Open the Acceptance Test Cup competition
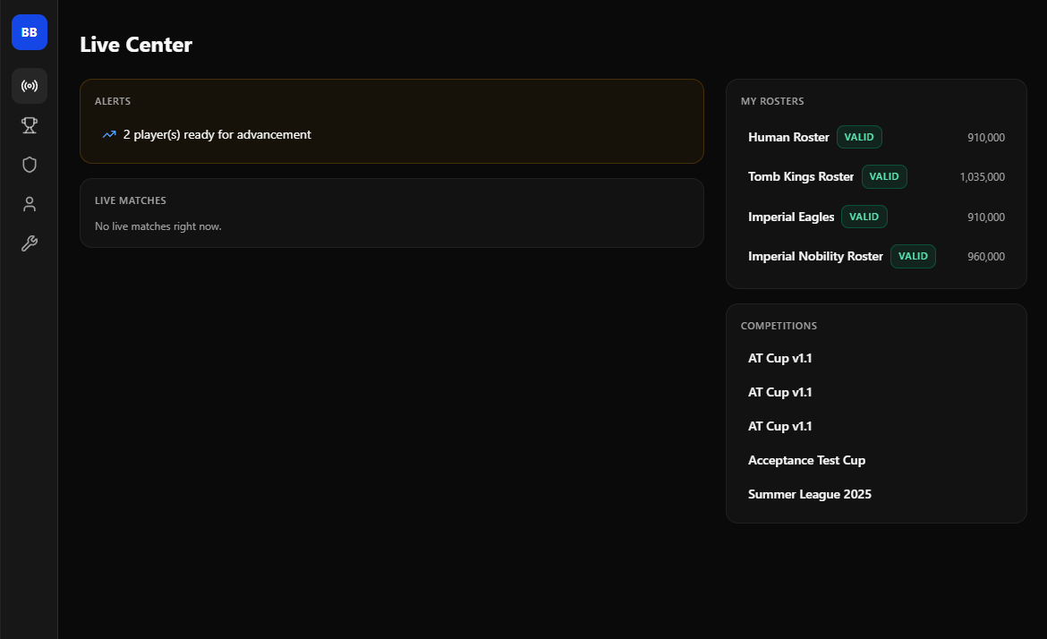Viewport: 1047px width, 639px height. point(806,460)
